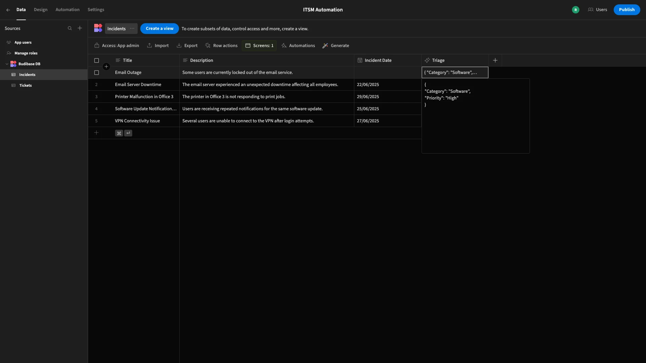This screenshot has width=646, height=363.
Task: Click the VPN description cell
Action: 266,121
